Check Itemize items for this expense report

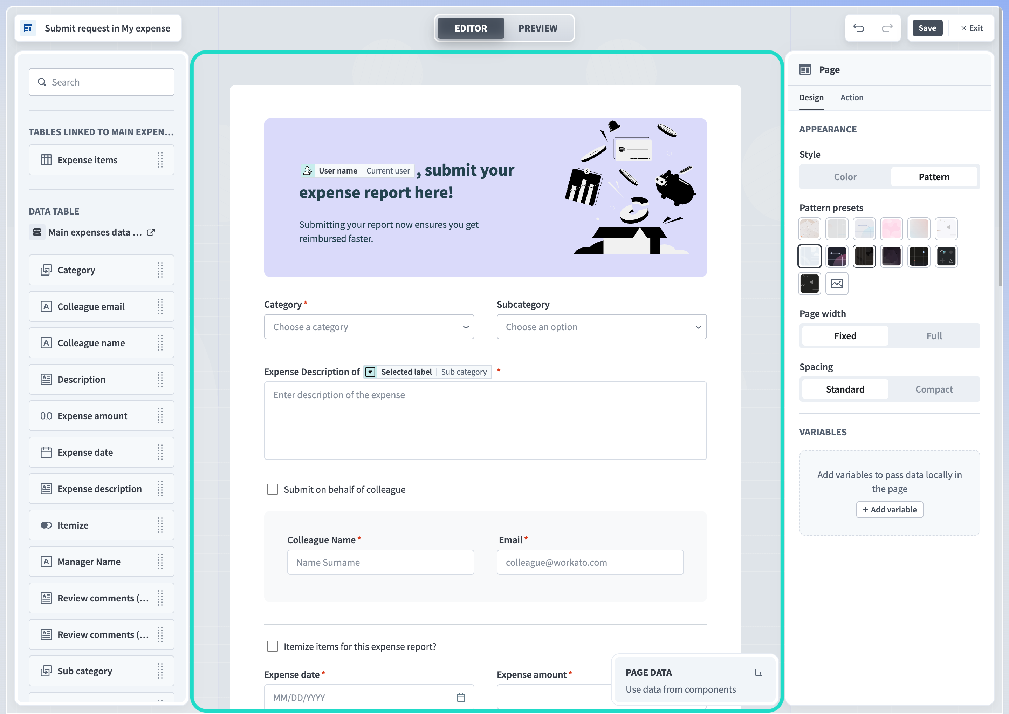click(273, 646)
